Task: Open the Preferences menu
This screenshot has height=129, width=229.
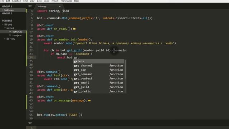Action: pyautogui.click(x=66, y=1)
